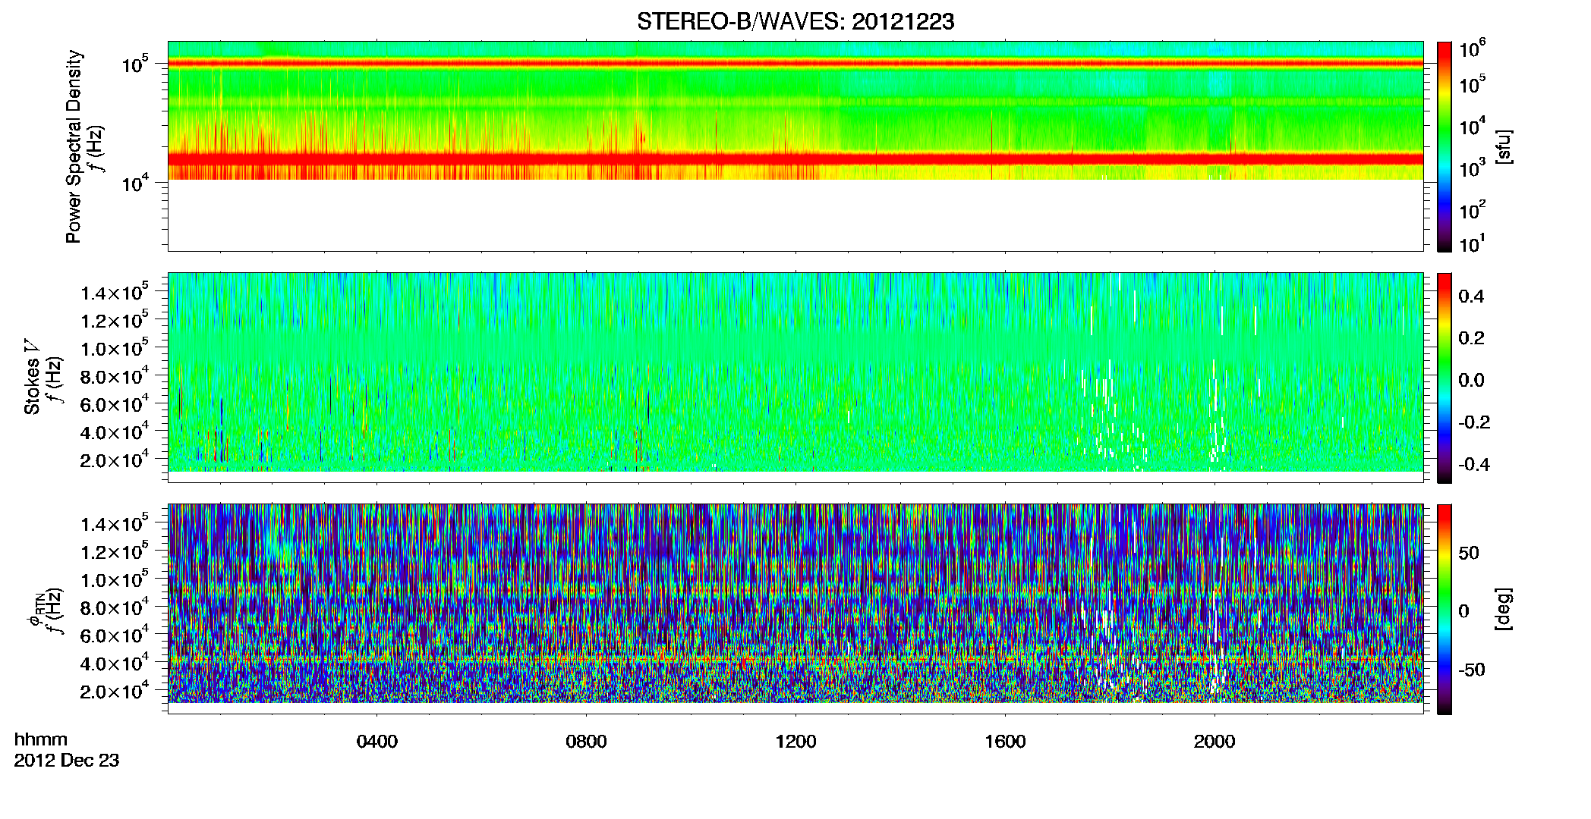Viewport: 1591px width, 819px height.
Task: Click the 0800 time tick label
Action: click(587, 742)
